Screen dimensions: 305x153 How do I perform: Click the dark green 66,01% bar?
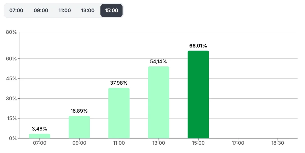[x=198, y=95]
